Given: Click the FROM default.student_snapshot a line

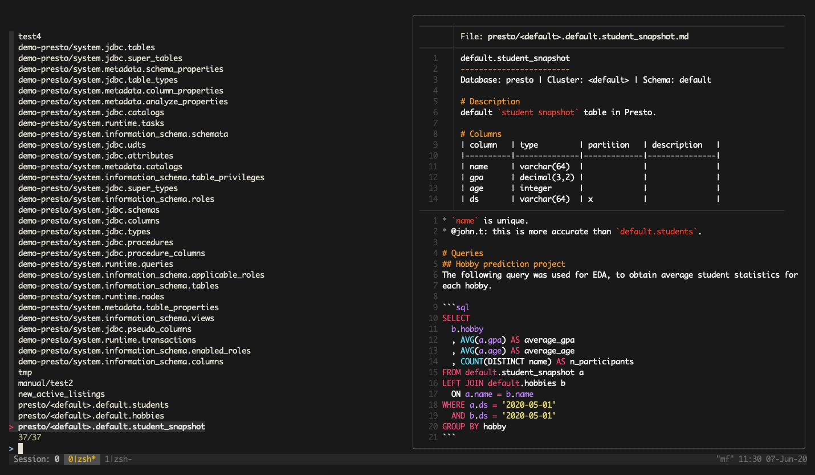Looking at the screenshot, I should coord(513,372).
